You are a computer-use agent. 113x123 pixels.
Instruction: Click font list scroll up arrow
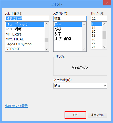click(47, 24)
